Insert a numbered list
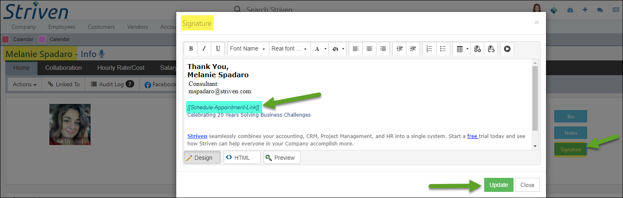Screen dimensions: 623x198 [x=429, y=48]
